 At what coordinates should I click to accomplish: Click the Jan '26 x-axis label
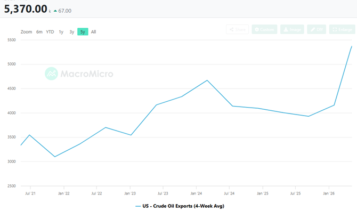pyautogui.click(x=329, y=193)
